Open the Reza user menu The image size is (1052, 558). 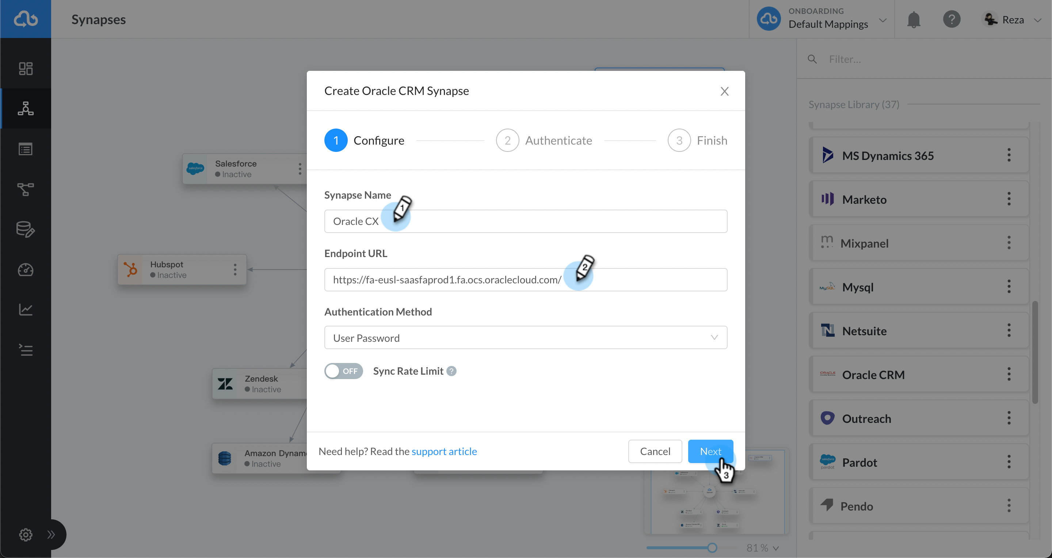[x=1013, y=20]
